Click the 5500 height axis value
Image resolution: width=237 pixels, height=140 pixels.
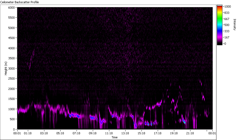(x=11, y=18)
